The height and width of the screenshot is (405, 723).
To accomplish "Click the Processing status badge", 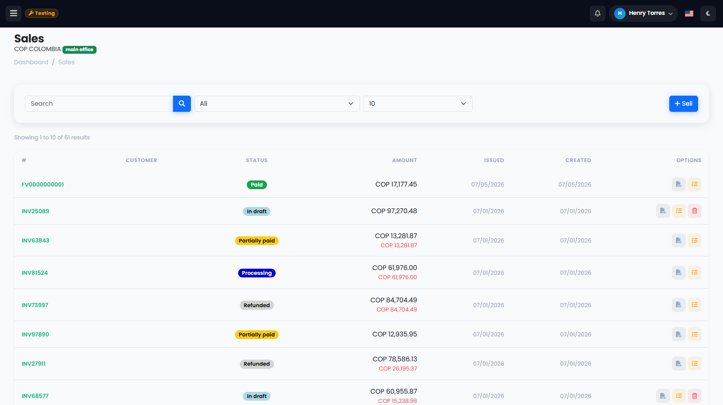I will point(257,273).
